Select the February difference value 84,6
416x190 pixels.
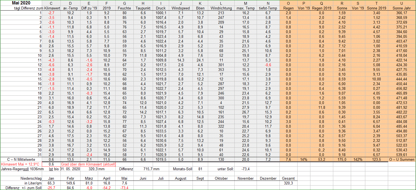point(70,188)
